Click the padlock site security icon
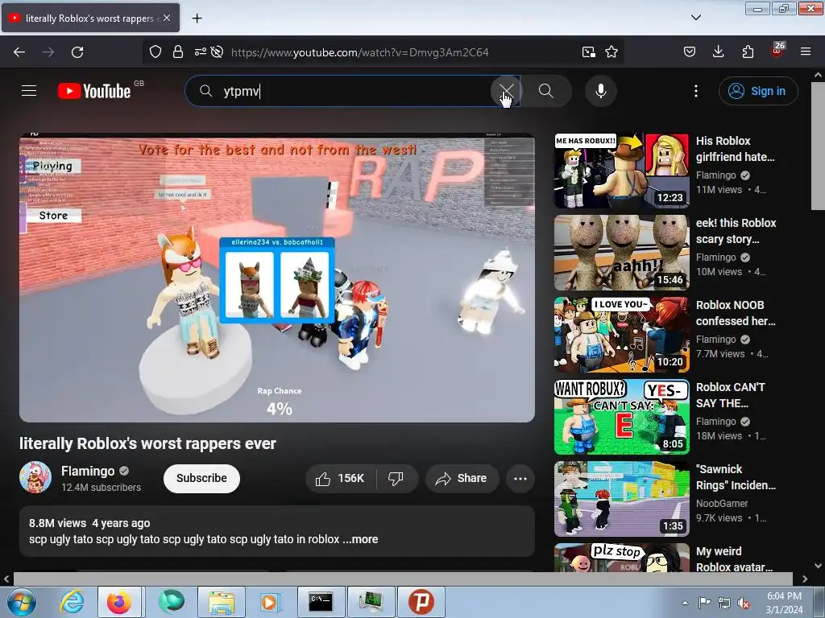Image resolution: width=825 pixels, height=618 pixels. click(178, 51)
